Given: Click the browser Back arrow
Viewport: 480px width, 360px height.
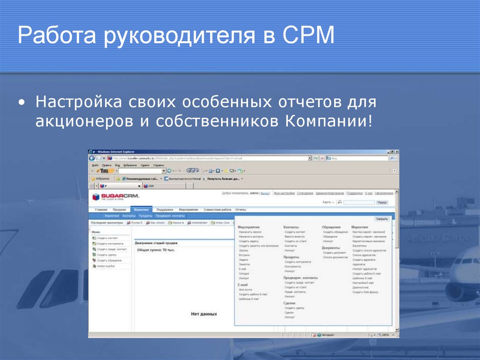Looking at the screenshot, I should coord(91,158).
